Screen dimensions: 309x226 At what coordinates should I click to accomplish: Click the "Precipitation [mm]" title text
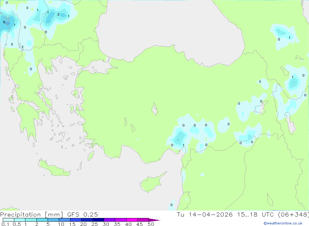[32, 215]
